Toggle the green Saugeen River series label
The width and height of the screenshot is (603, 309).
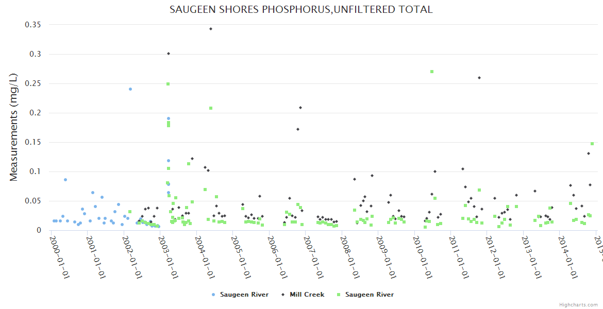(369, 295)
